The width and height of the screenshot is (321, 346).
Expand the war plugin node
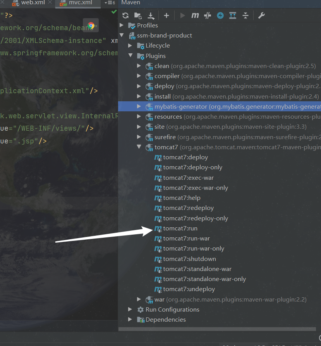click(x=139, y=299)
